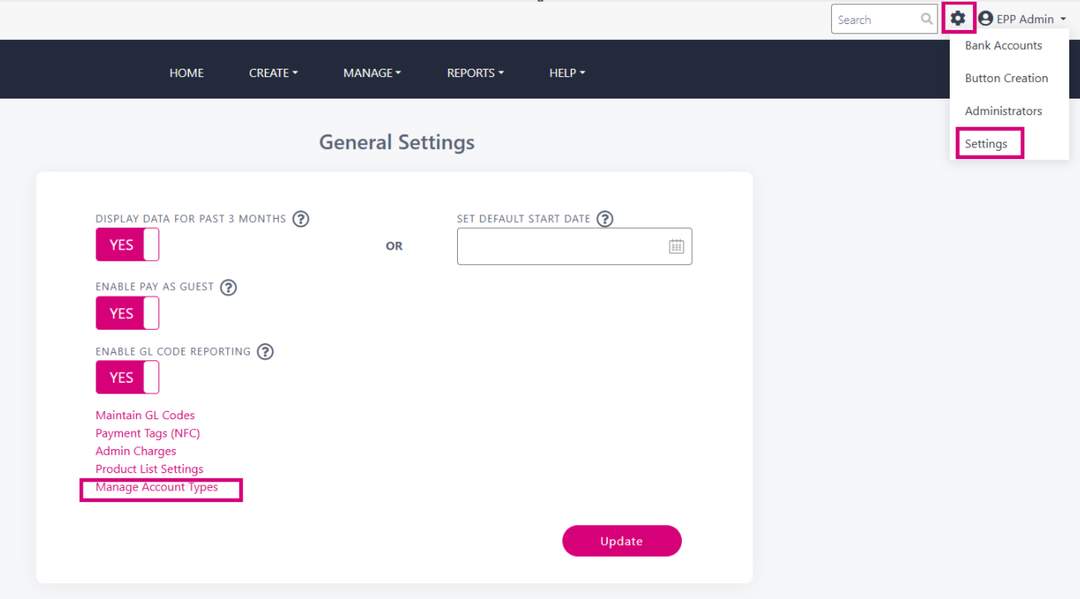
Task: Expand the CREATE dropdown menu
Action: (x=273, y=73)
